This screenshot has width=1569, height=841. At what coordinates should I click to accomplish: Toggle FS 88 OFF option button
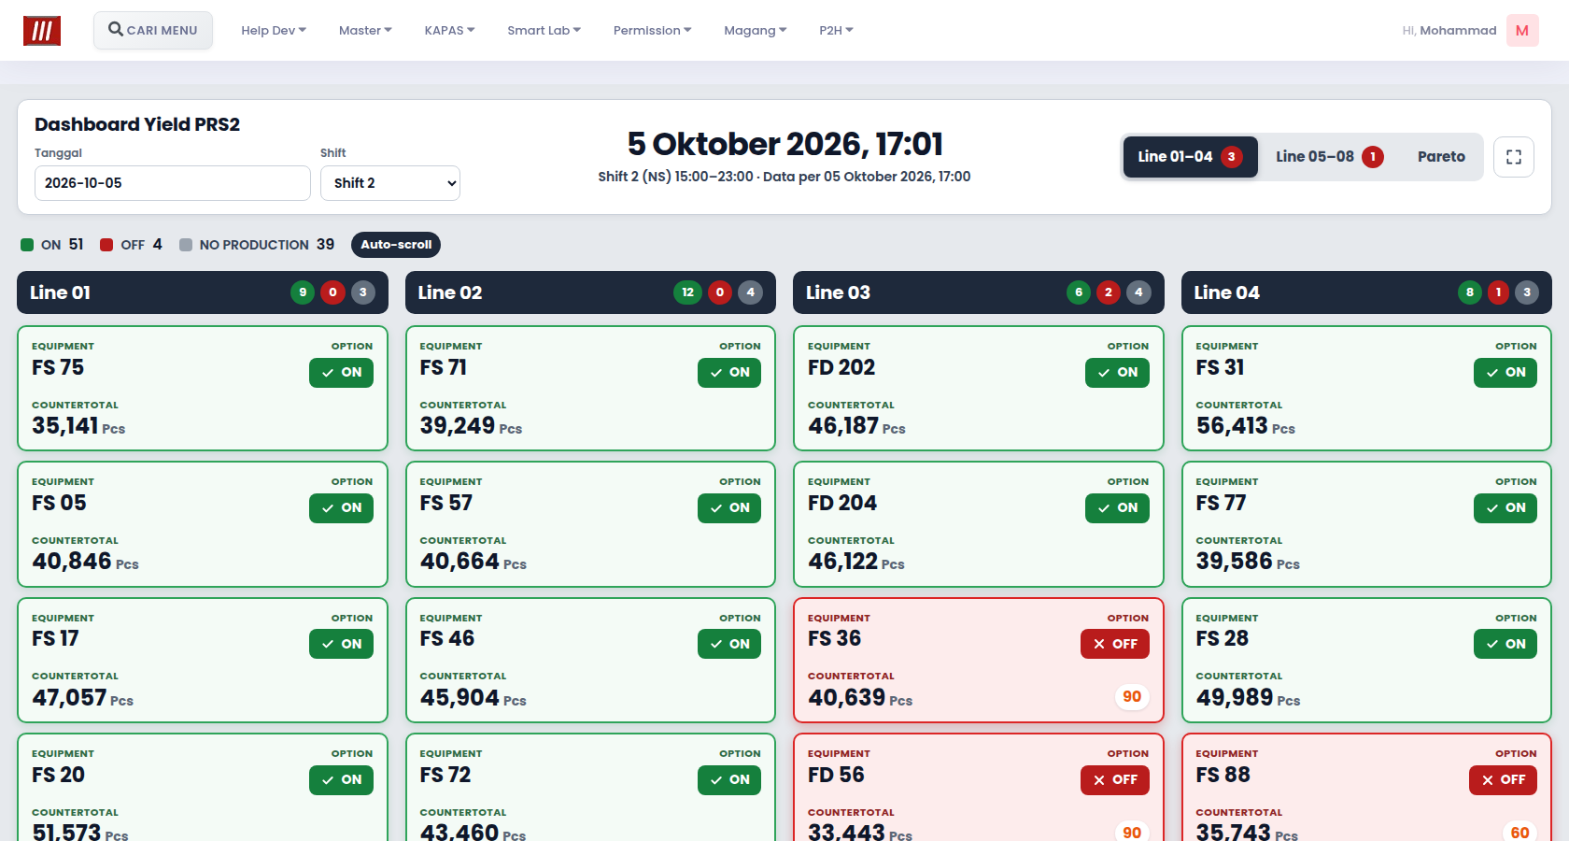[1503, 779]
